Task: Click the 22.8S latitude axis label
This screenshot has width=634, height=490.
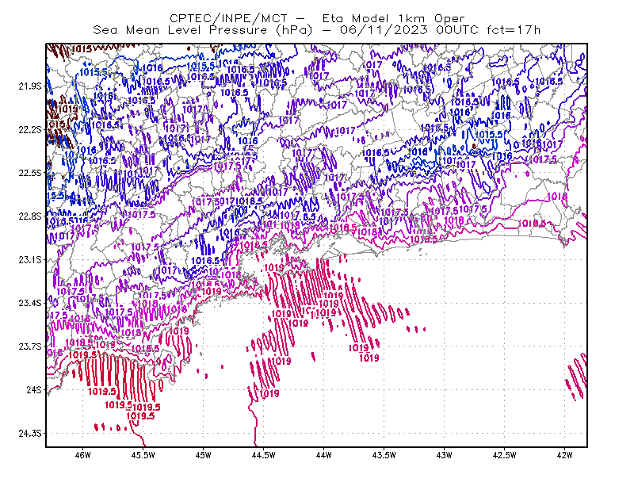Action: pos(30,216)
